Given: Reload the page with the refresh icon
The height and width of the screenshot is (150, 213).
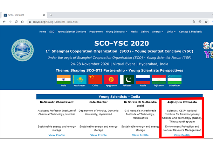Looking at the screenshot, I should (16, 22).
